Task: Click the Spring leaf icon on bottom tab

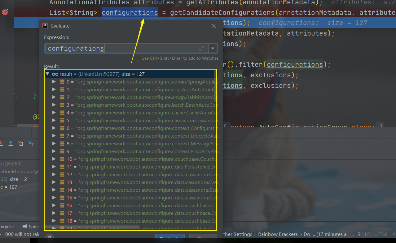Action: tap(25, 227)
